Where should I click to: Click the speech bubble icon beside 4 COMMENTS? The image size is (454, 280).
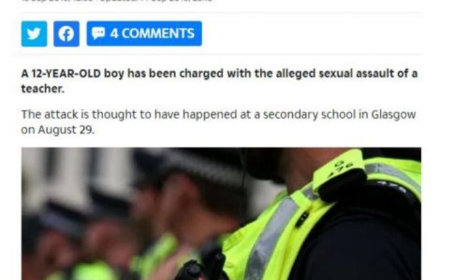pos(98,33)
